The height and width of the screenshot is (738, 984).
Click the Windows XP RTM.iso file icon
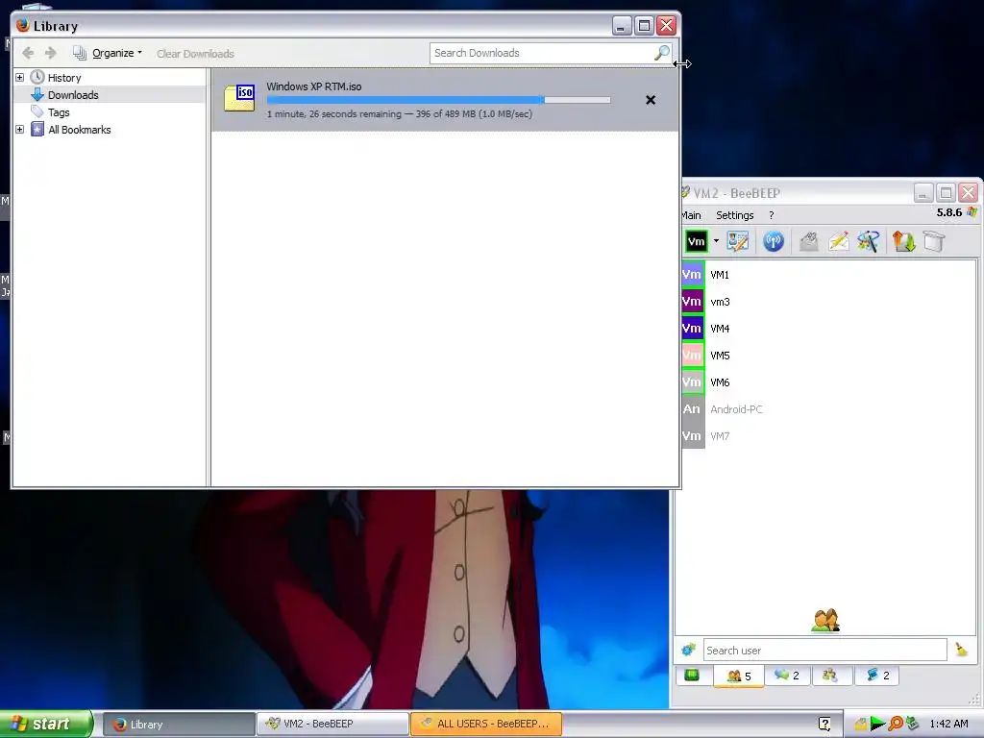(239, 99)
